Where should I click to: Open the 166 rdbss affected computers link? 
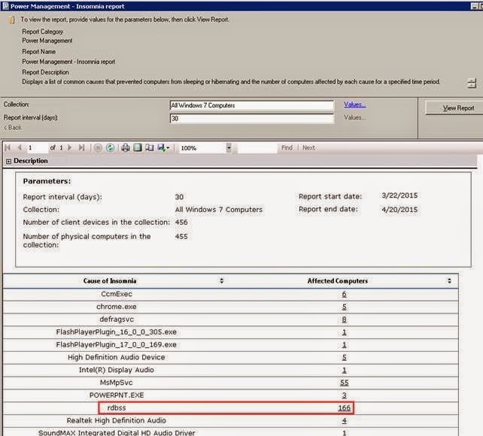[x=344, y=407]
